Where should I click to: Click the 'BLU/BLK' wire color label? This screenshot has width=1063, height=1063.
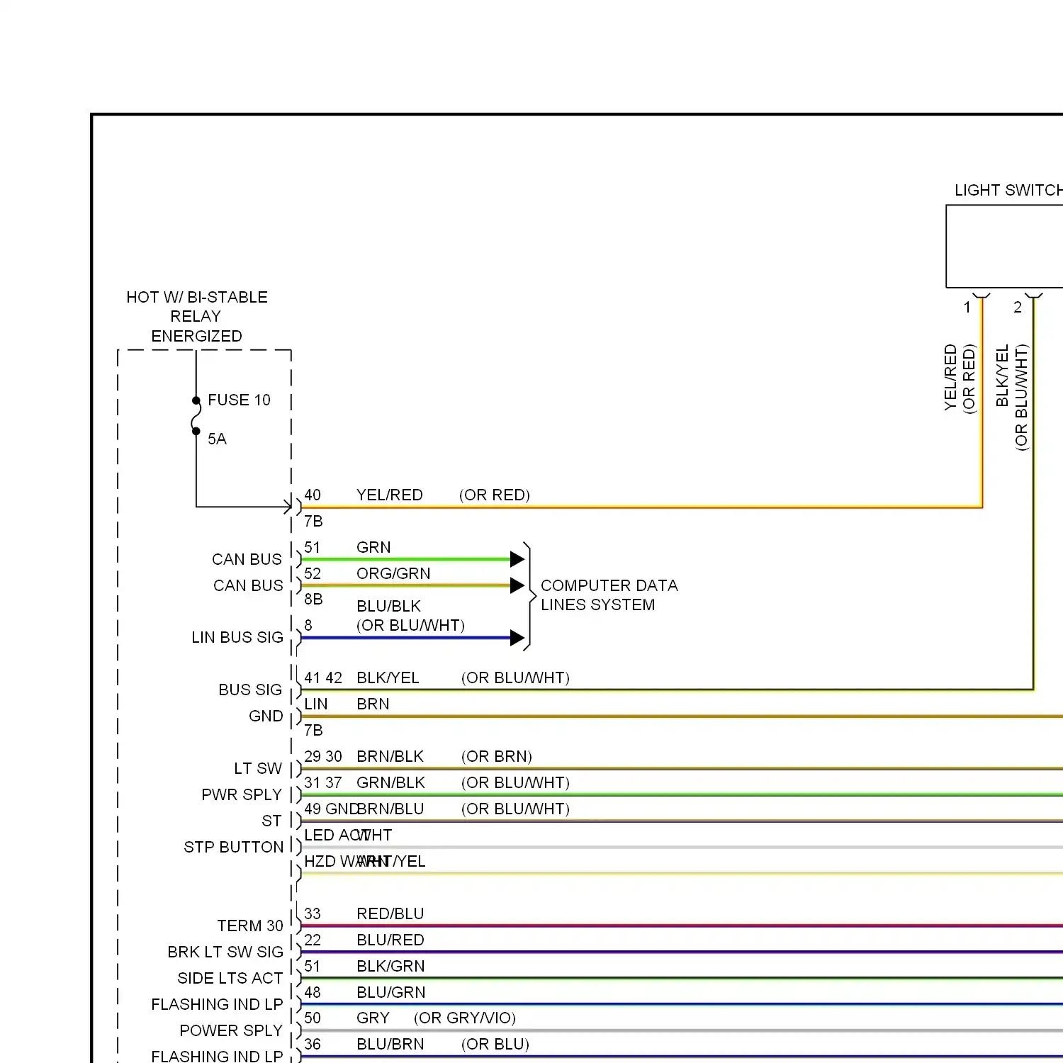[388, 606]
